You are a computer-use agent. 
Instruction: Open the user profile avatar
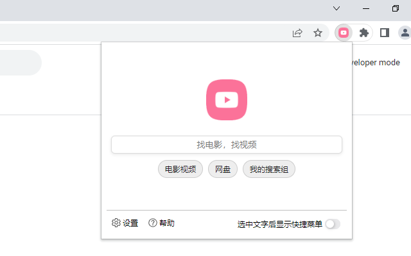tap(405, 33)
